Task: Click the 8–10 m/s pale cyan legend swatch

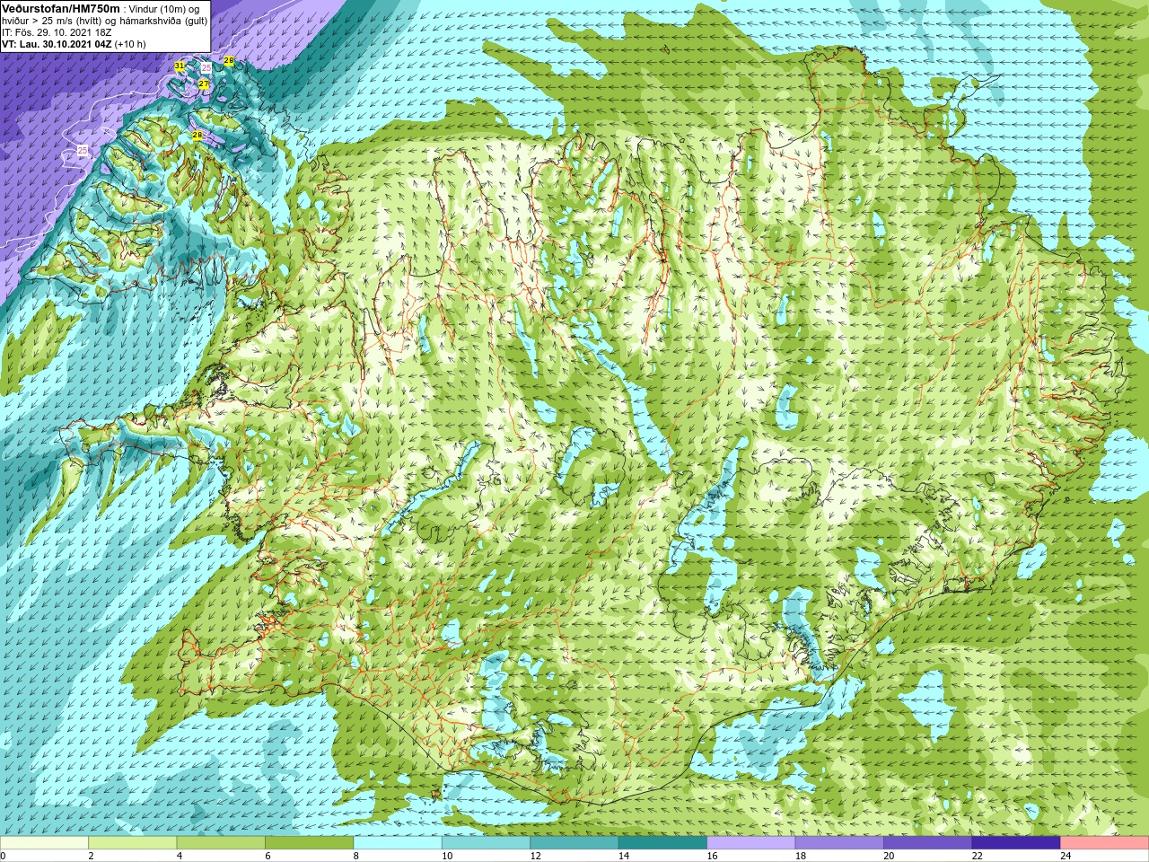Action: click(x=398, y=843)
